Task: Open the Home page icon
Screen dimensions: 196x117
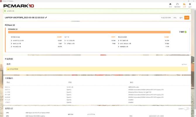Action: (x=170, y=5)
